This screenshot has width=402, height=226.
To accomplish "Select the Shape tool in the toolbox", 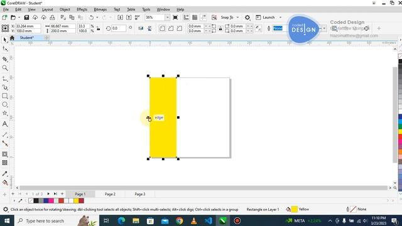I will 5,48.
